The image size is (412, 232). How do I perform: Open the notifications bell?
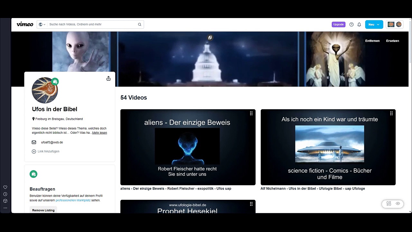(359, 24)
